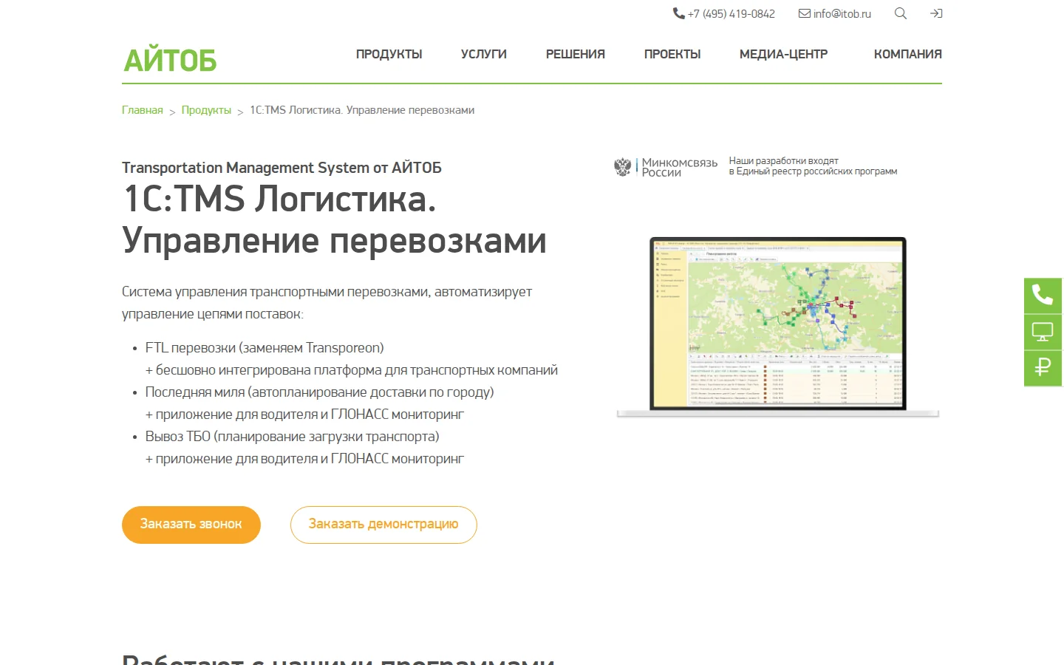Image resolution: width=1064 pixels, height=665 pixels.
Task: Open the green monitor demo side button
Action: tap(1043, 332)
